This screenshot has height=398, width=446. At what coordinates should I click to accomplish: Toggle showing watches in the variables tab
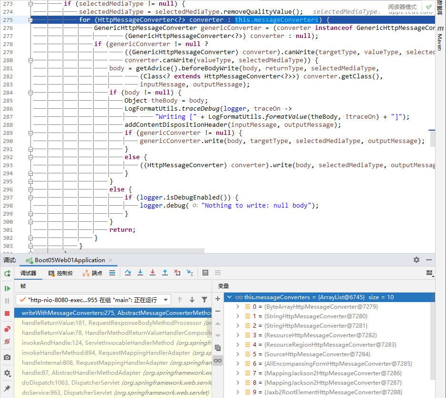(x=218, y=360)
